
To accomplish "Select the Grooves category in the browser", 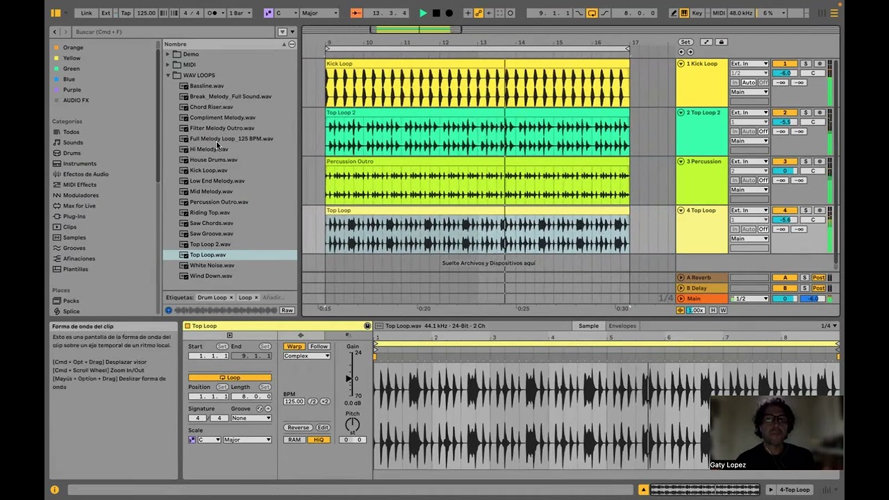I will pos(74,248).
